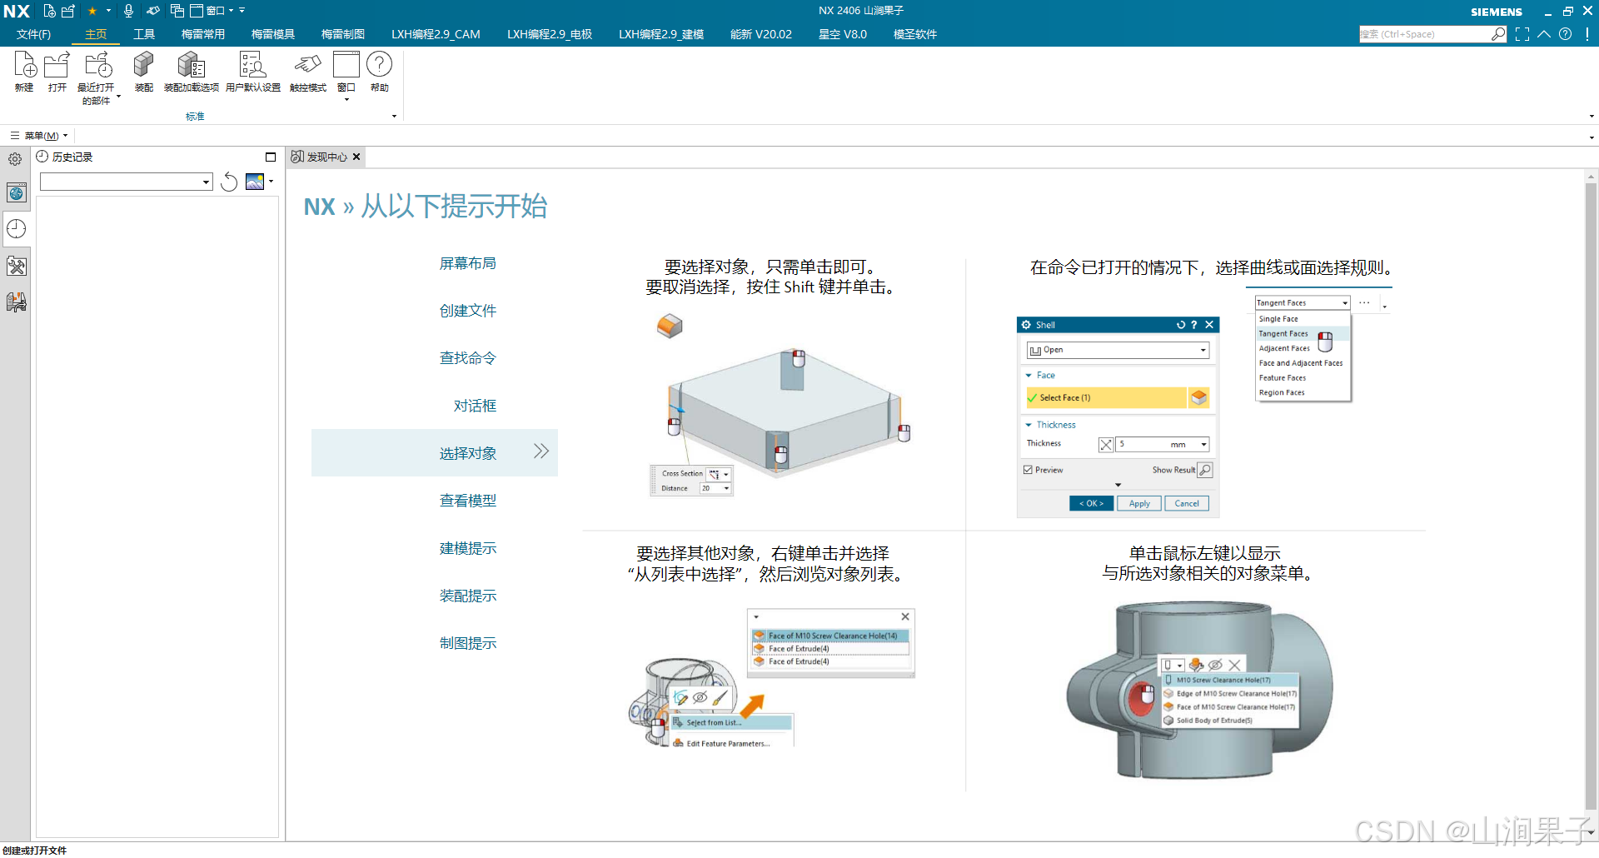The width and height of the screenshot is (1599, 858).
Task: Open the 装配提示 tips link
Action: click(x=468, y=596)
